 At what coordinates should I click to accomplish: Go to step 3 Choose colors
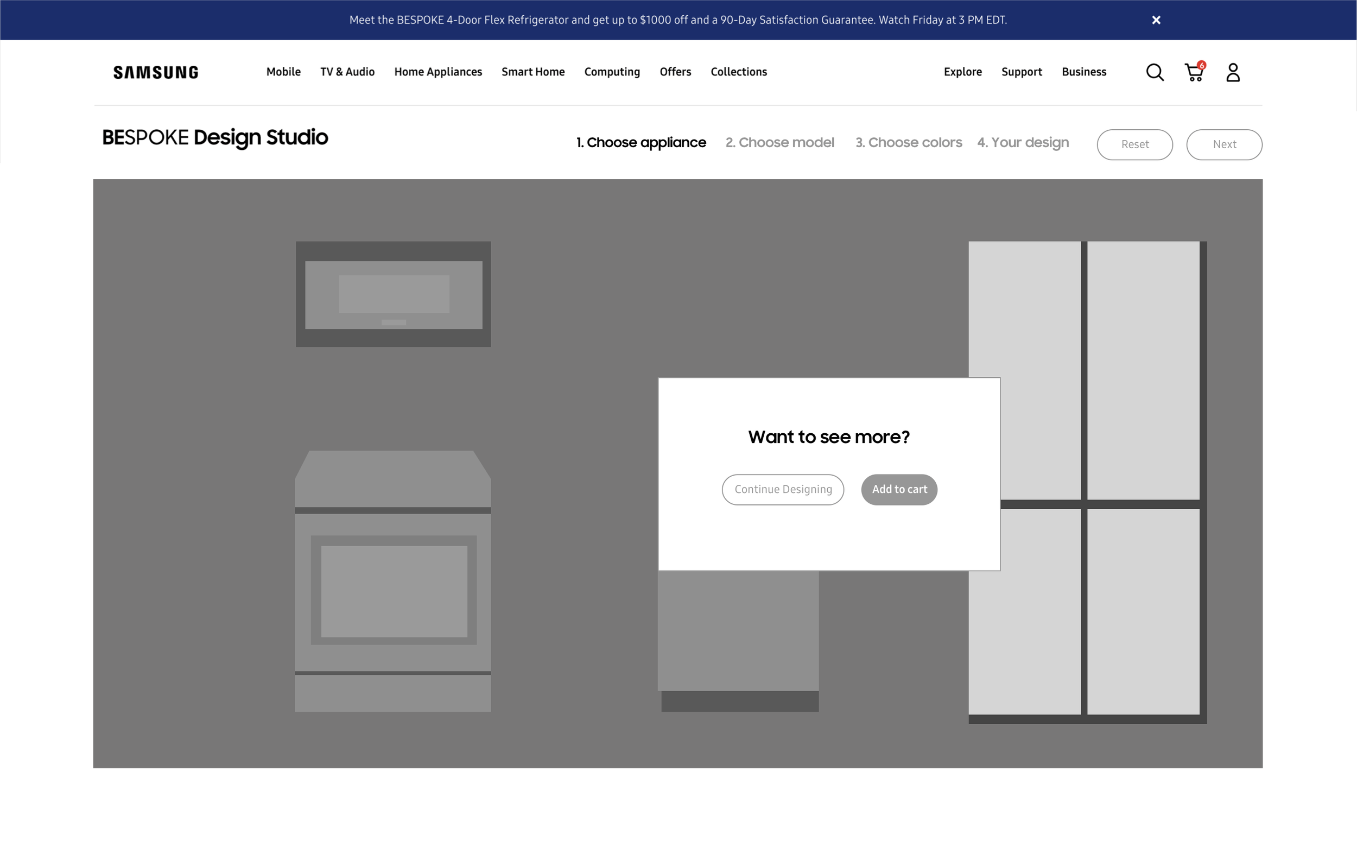click(x=908, y=142)
